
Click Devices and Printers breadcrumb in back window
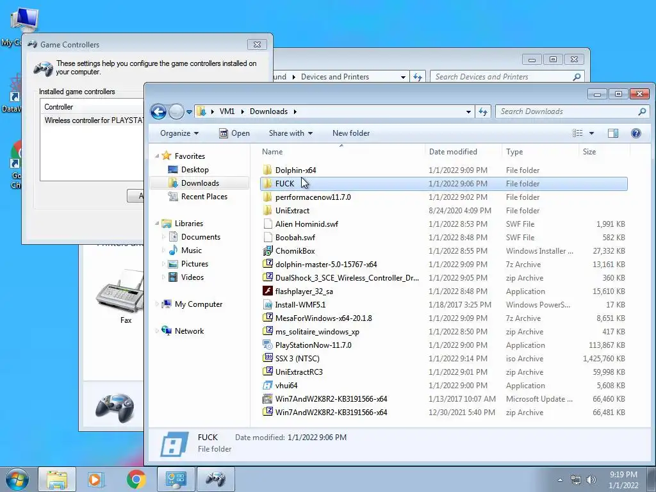pos(334,77)
